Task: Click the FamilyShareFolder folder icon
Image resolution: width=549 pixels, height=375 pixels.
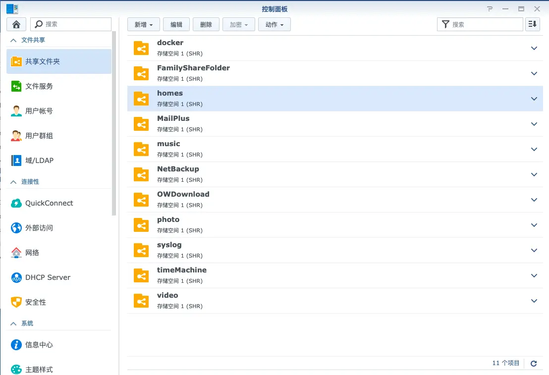Action: click(x=141, y=73)
